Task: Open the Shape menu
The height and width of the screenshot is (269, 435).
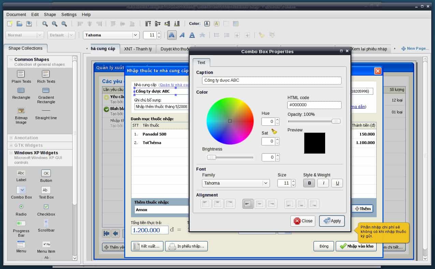Action: 50,15
